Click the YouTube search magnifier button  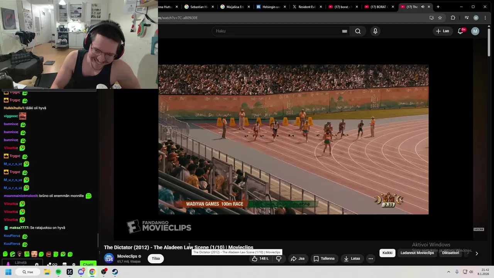coord(358,31)
